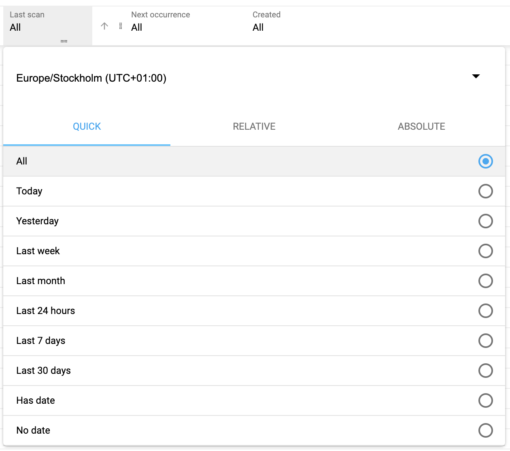Switch to the RELATIVE tab
Image resolution: width=510 pixels, height=451 pixels.
tap(254, 126)
